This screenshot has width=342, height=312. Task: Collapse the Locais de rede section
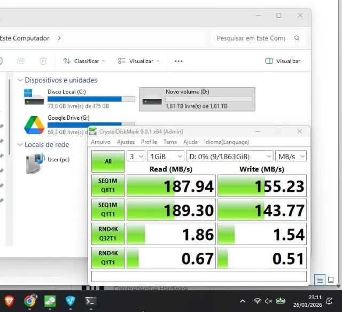tap(20, 145)
